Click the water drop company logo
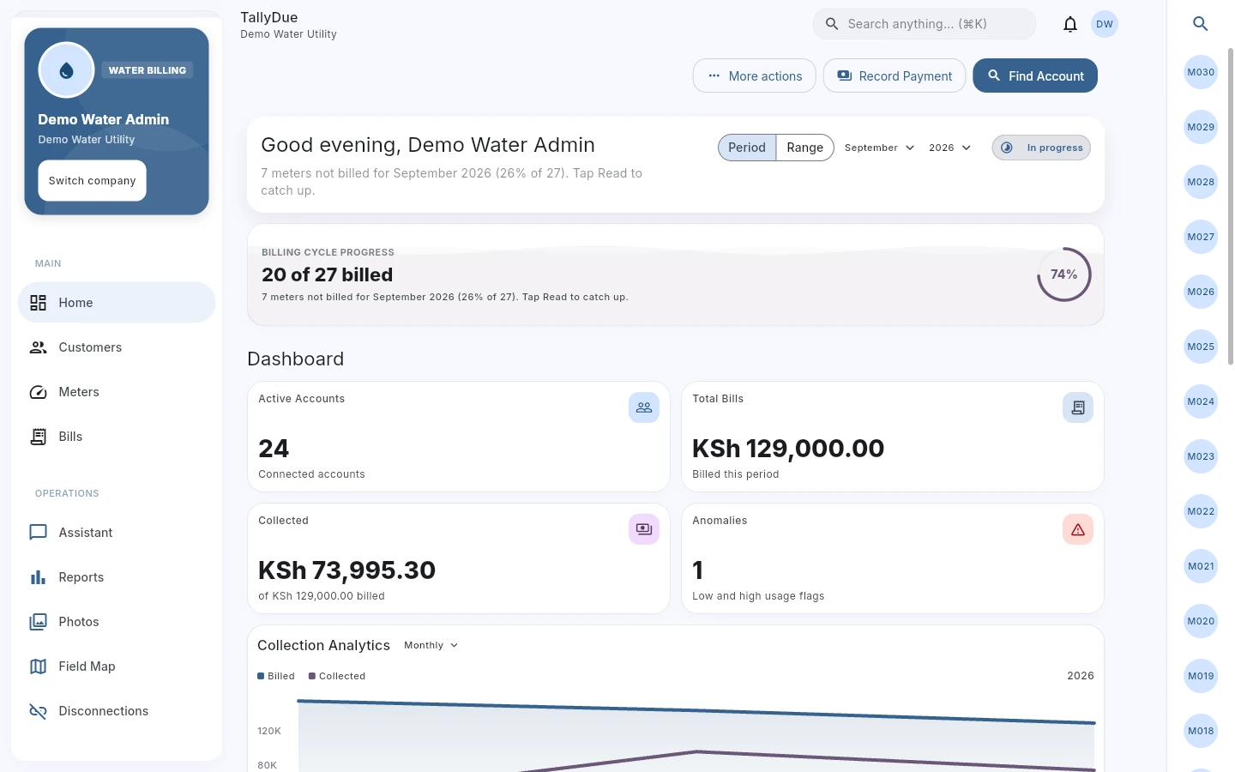This screenshot has width=1235, height=772. (66, 70)
